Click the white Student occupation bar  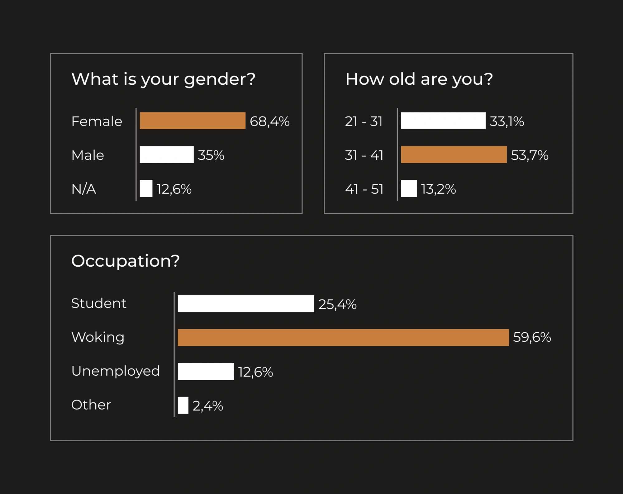(x=246, y=304)
